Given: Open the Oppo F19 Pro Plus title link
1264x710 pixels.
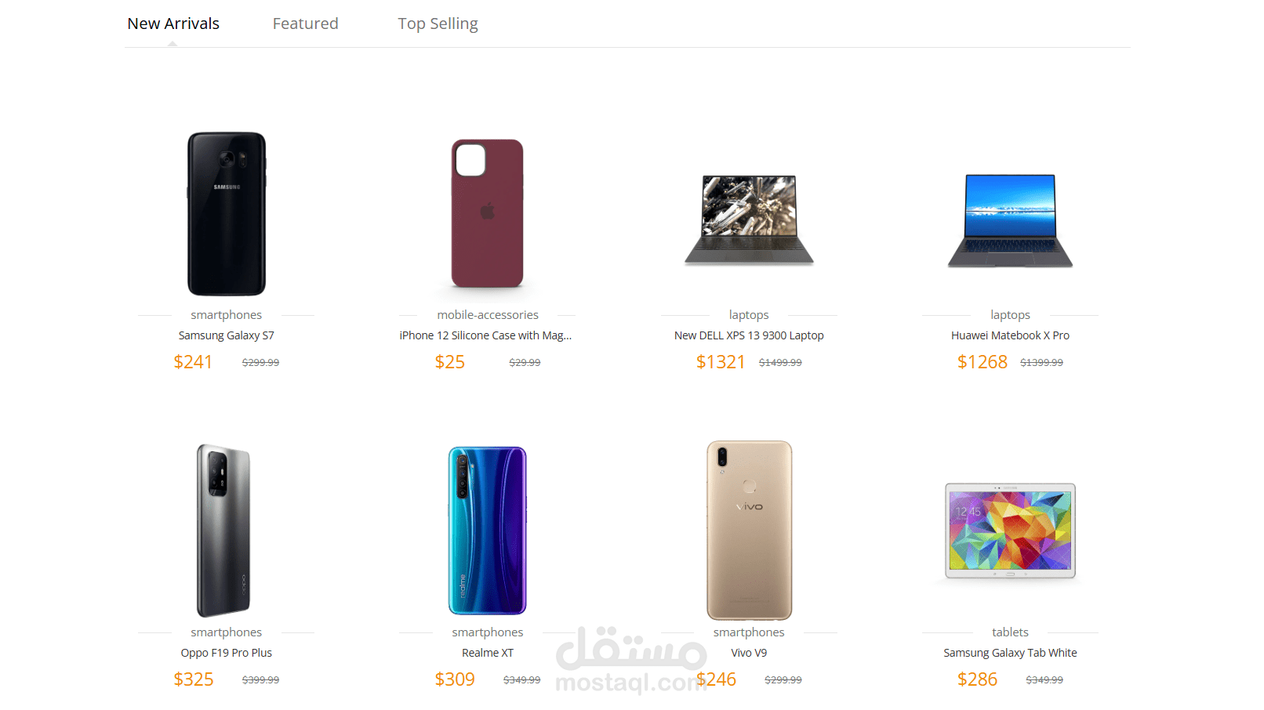Looking at the screenshot, I should [226, 653].
